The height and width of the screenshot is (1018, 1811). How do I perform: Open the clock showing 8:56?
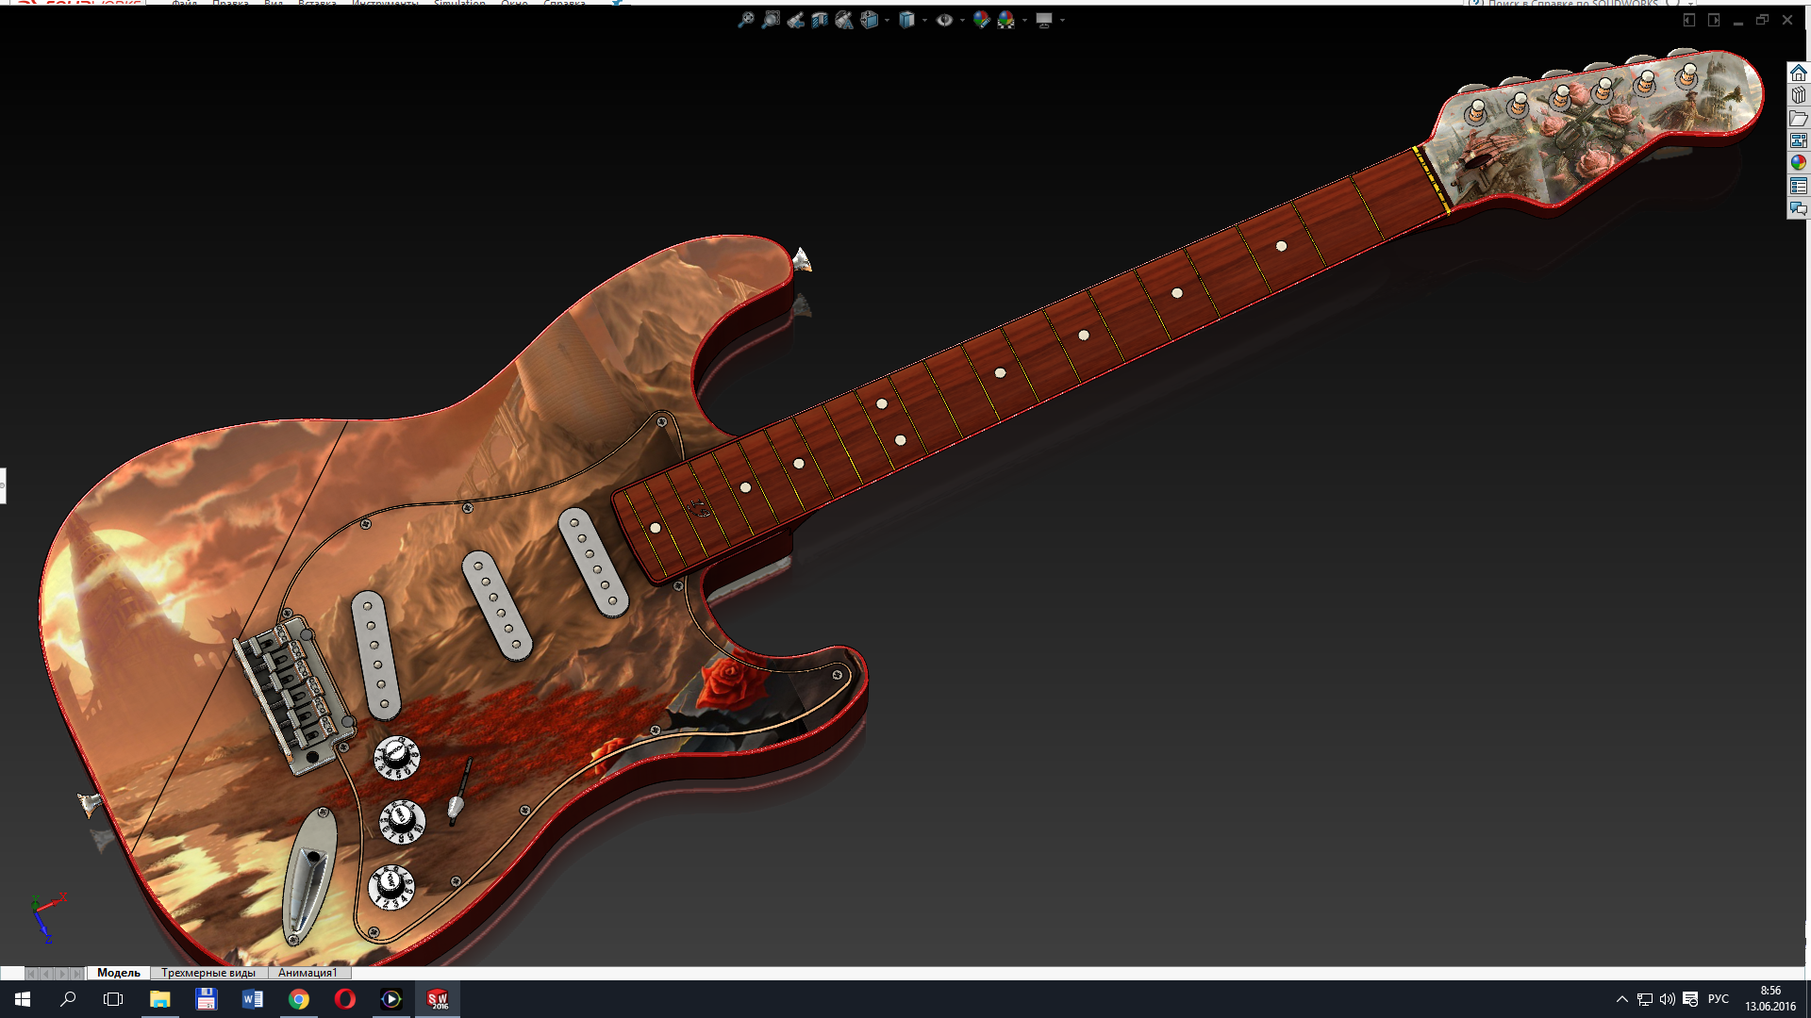[1770, 999]
